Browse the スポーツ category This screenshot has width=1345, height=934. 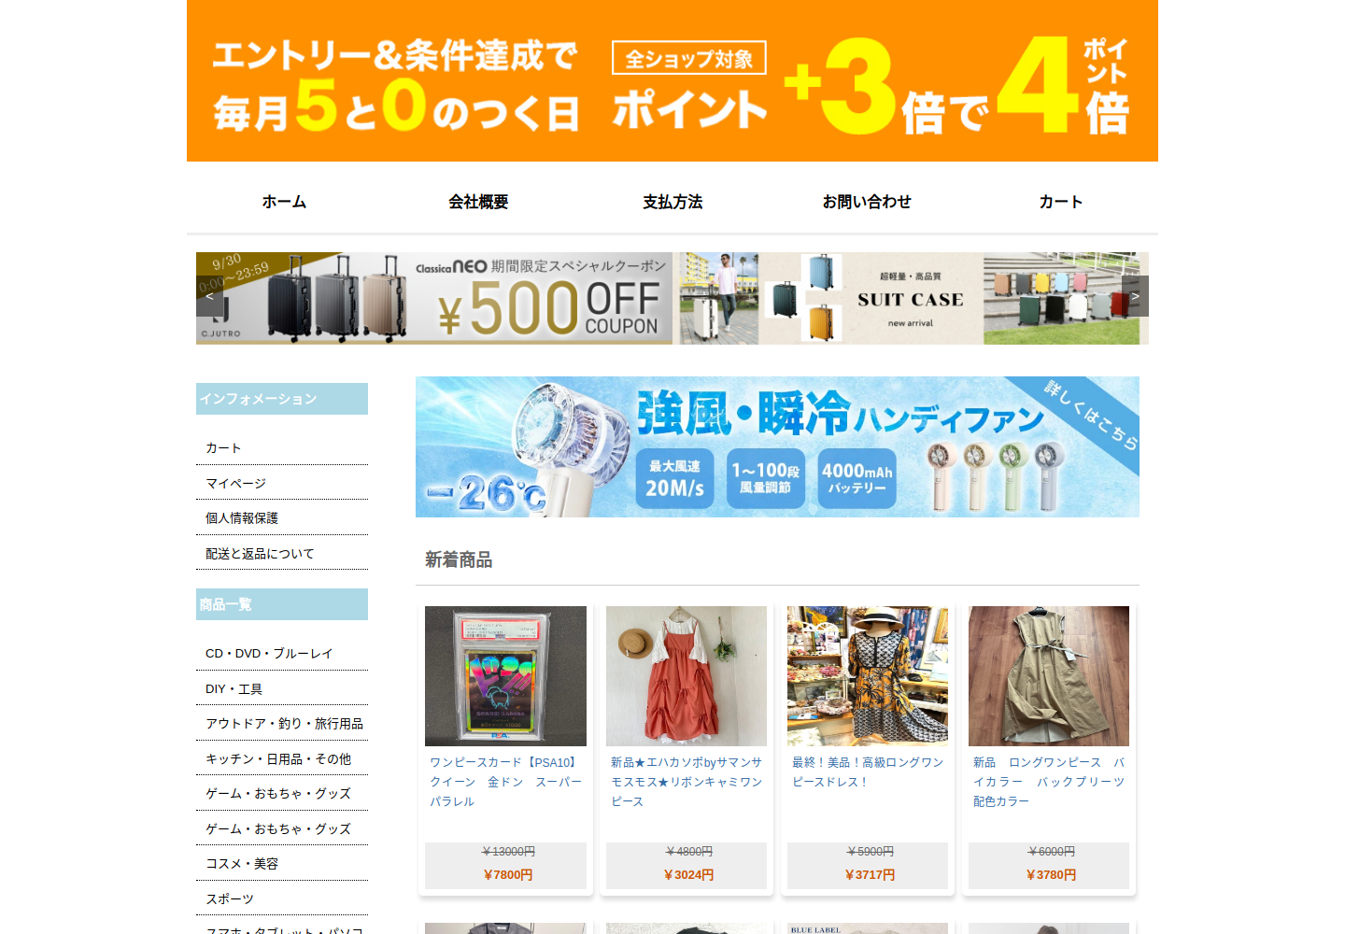(x=230, y=899)
